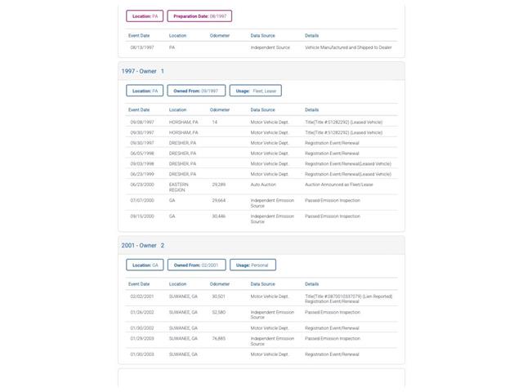The height and width of the screenshot is (392, 523).
Task: Click Owner 1 Location: PA badge
Action: [x=145, y=91]
